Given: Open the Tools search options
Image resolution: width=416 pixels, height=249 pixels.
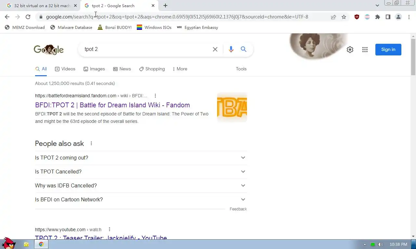Looking at the screenshot, I should 241,69.
